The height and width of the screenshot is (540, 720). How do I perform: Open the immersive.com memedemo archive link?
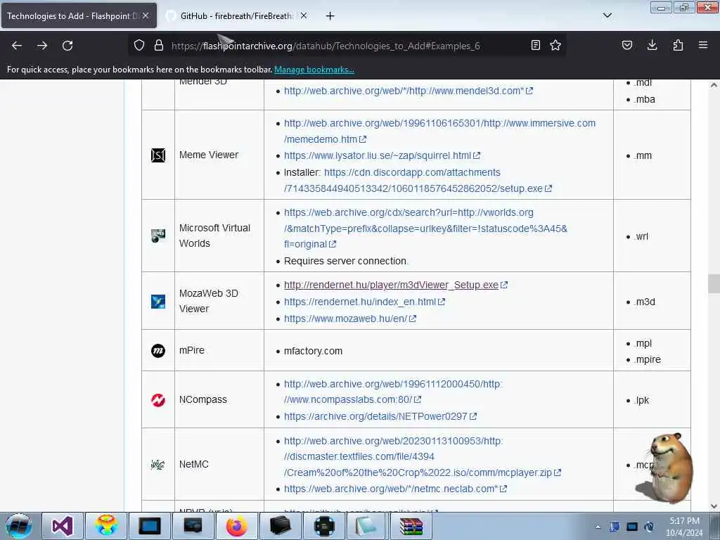point(439,131)
